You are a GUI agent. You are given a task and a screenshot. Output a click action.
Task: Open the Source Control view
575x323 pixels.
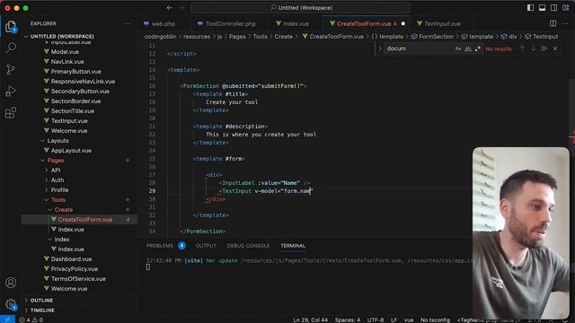[11, 70]
